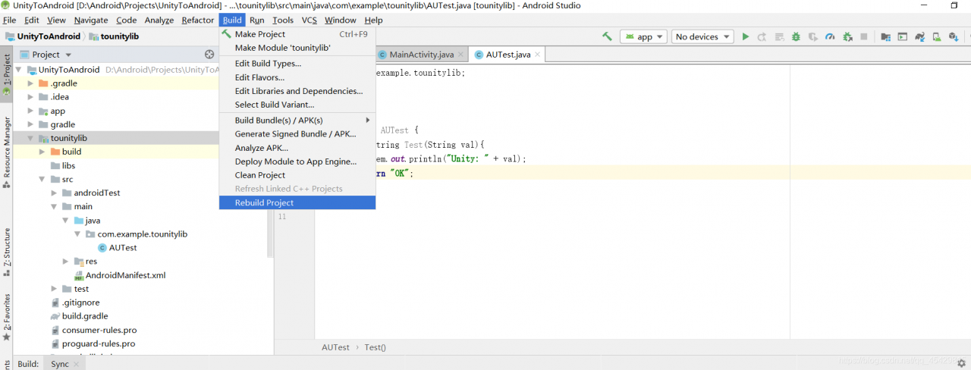Switch to the AUTest.java tab
This screenshot has width=971, height=370.
[507, 55]
